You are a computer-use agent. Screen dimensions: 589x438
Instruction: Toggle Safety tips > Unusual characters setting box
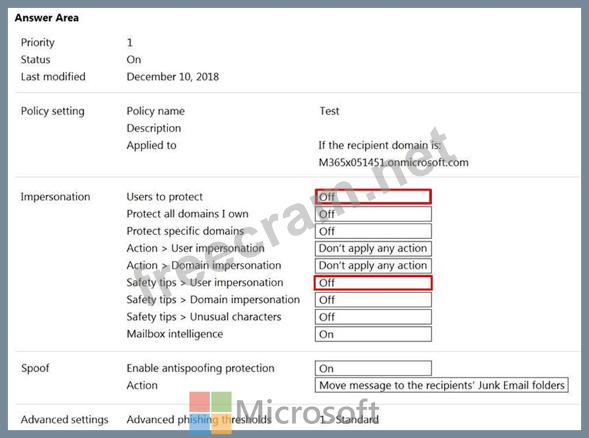373,317
